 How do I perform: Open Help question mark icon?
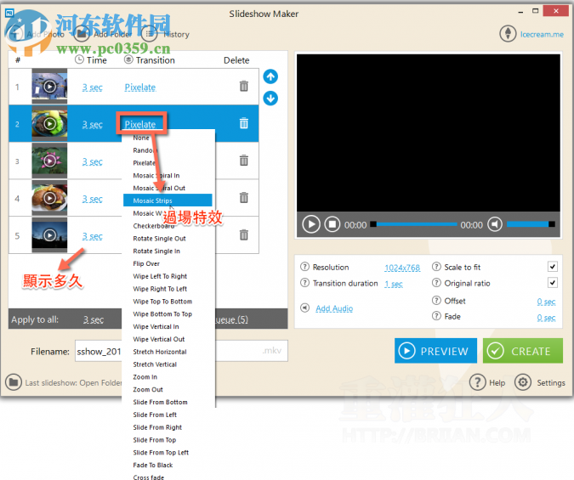(478, 382)
